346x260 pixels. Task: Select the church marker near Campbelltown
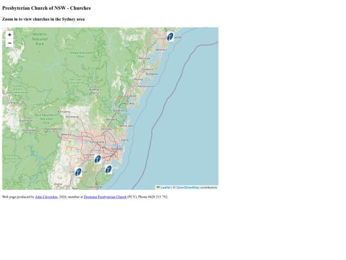(78, 172)
